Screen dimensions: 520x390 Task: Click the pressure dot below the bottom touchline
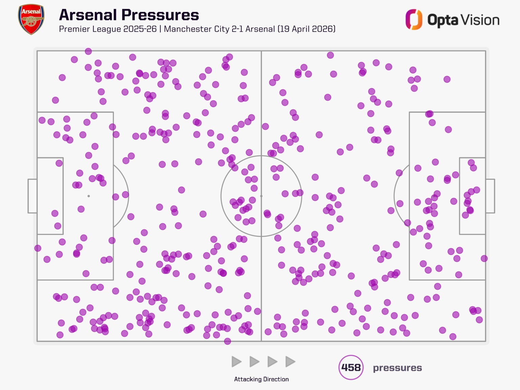coord(227,341)
